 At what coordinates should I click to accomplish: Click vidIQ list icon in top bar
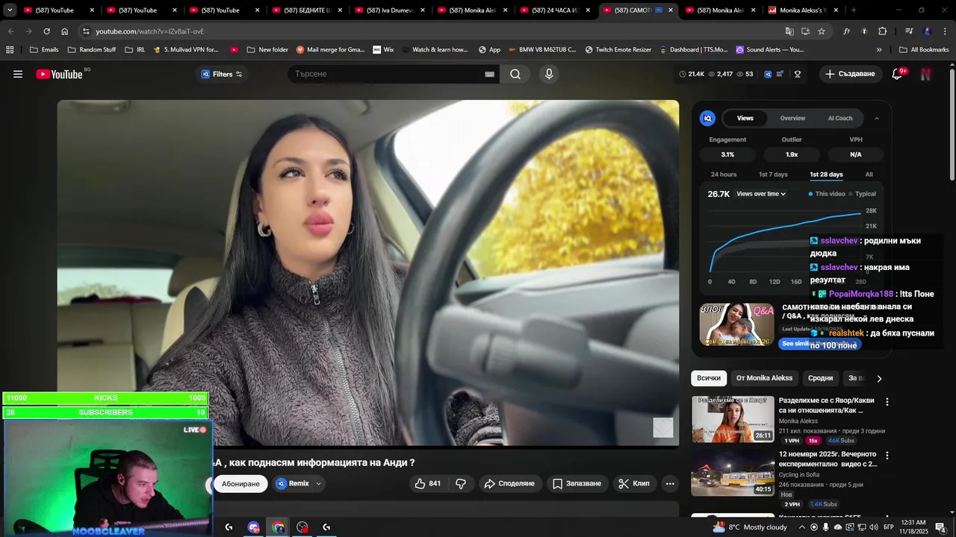point(780,74)
